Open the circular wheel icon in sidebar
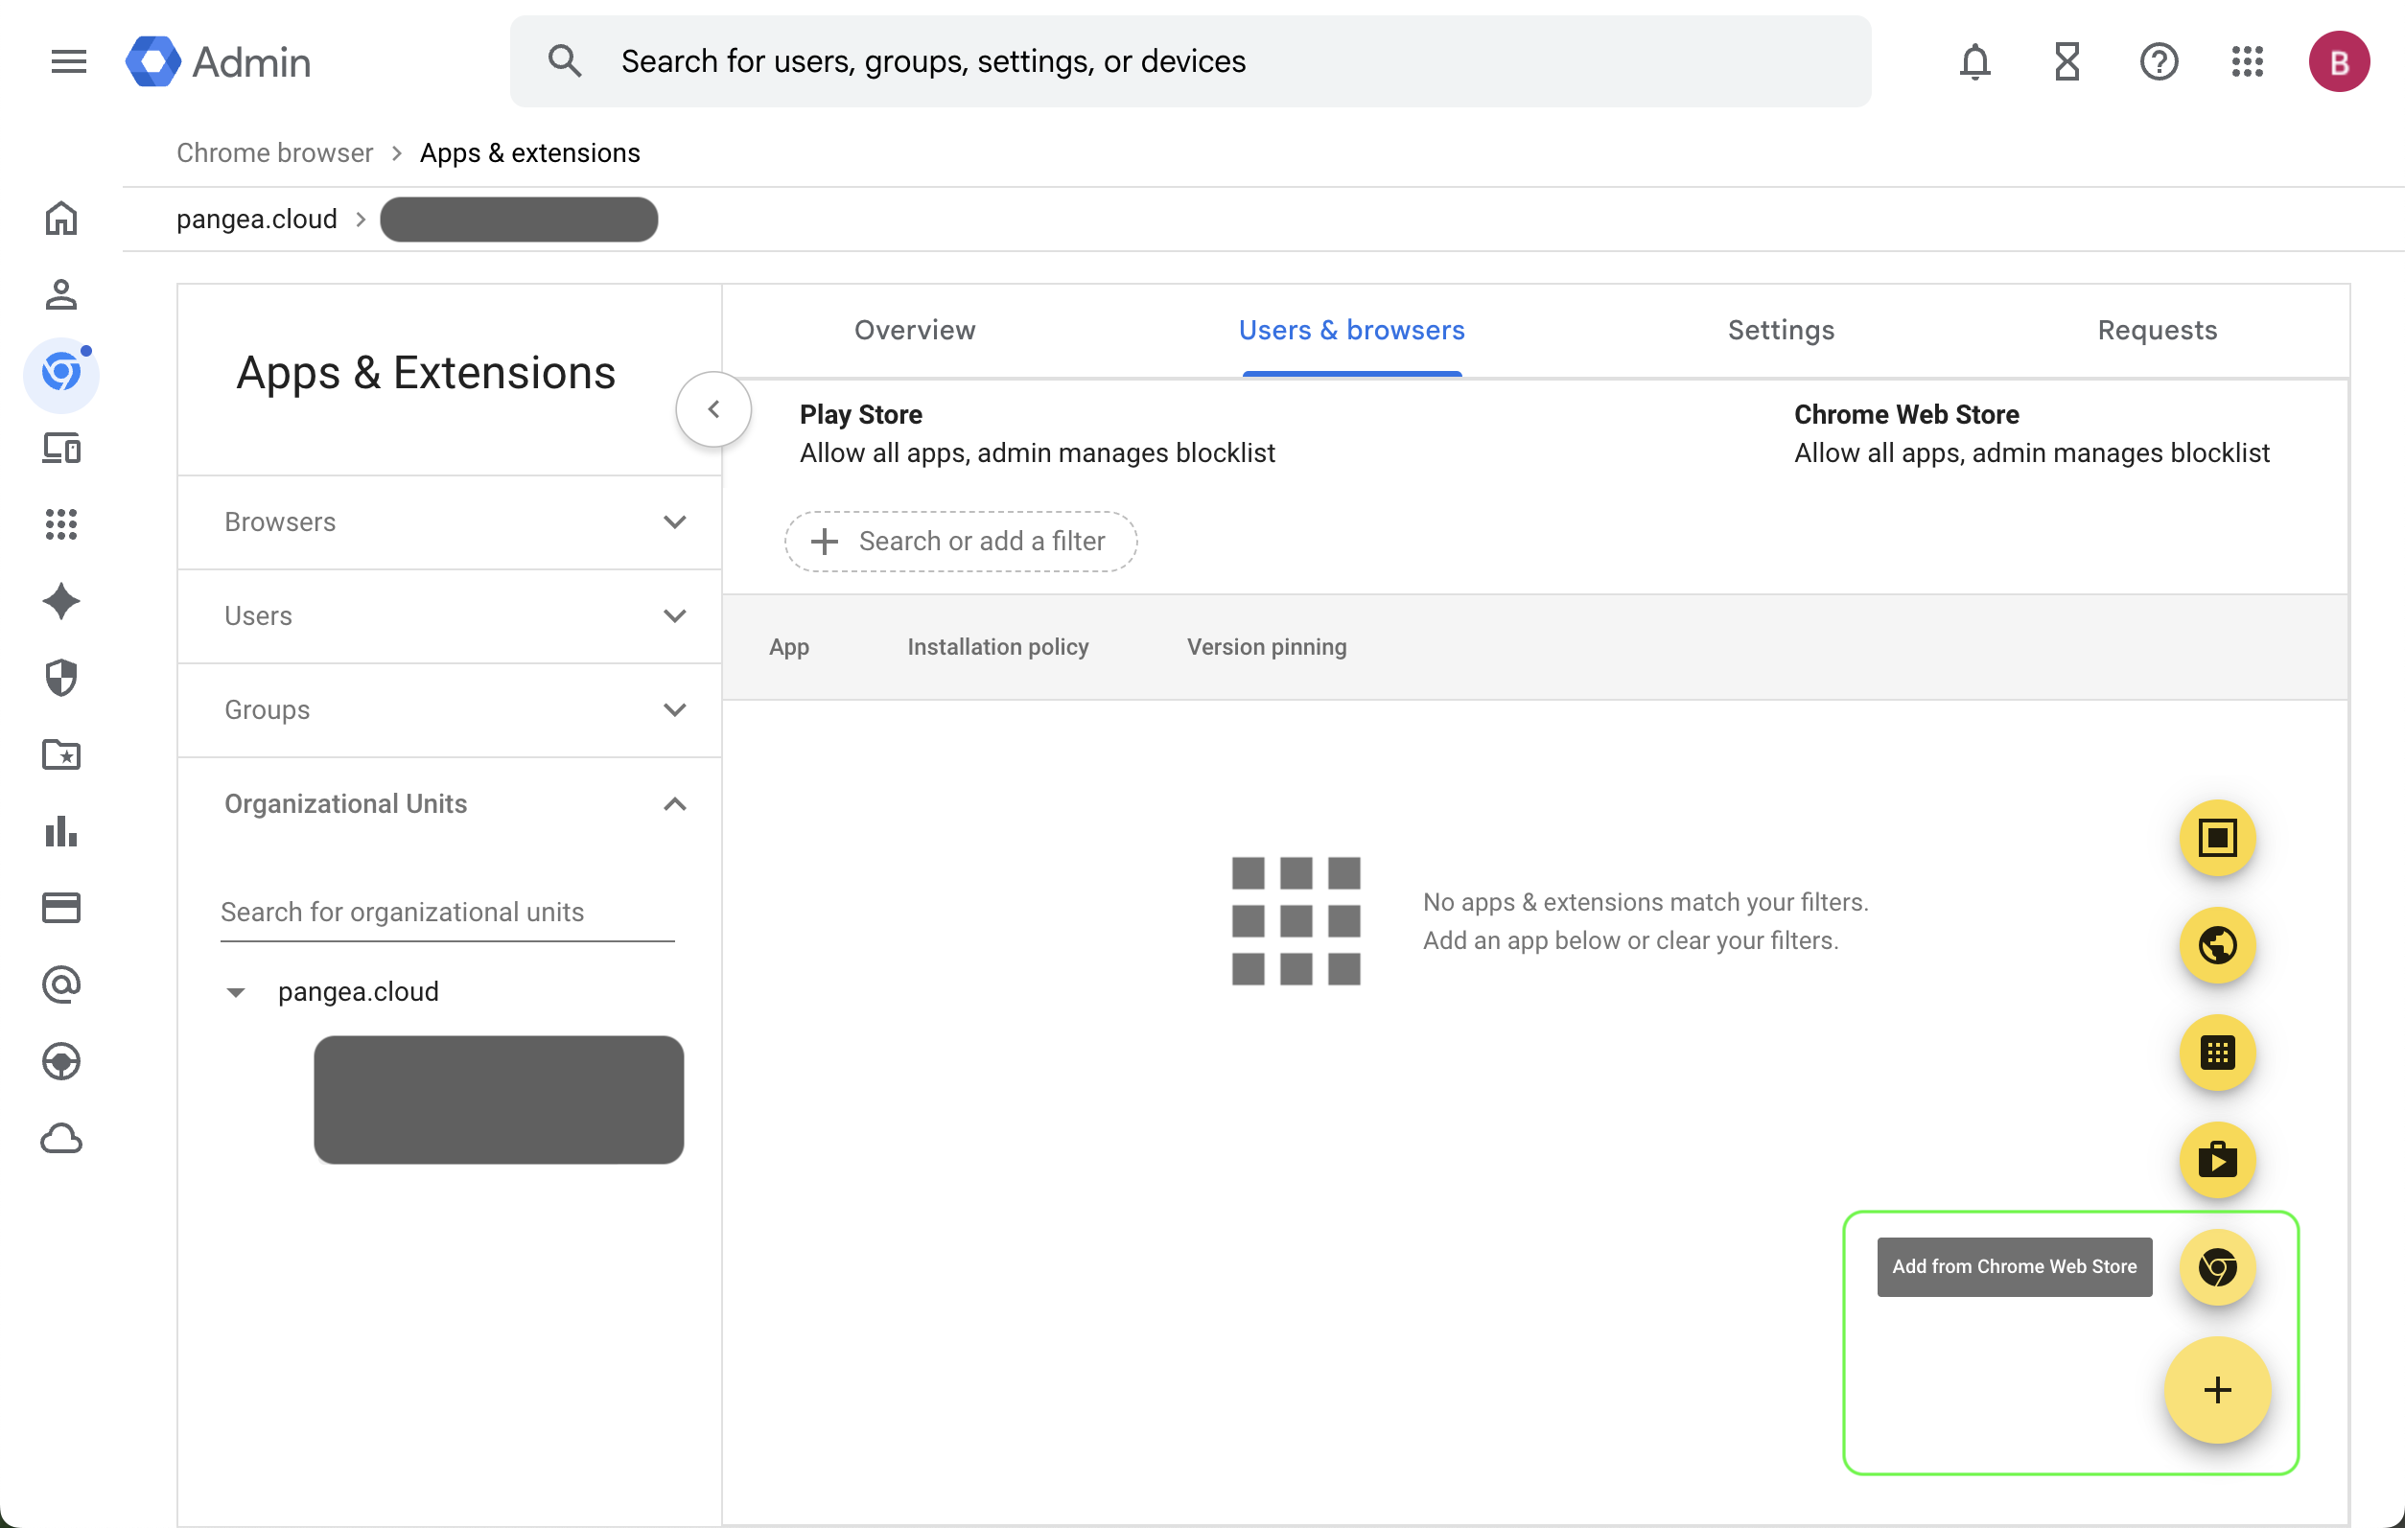The image size is (2405, 1528). point(61,1061)
